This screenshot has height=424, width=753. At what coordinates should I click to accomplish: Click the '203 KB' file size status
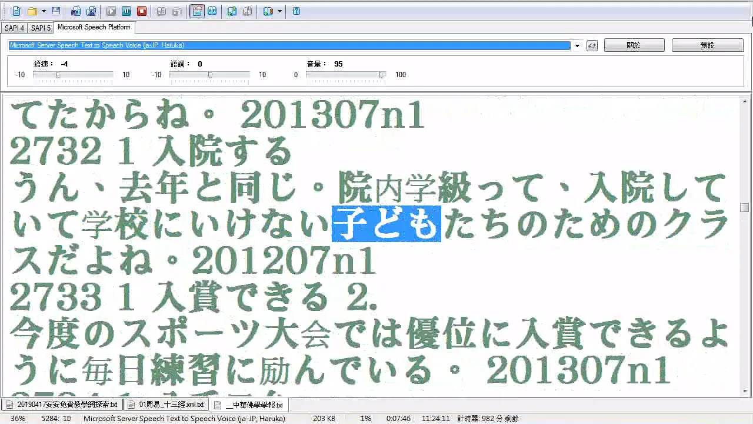point(324,419)
